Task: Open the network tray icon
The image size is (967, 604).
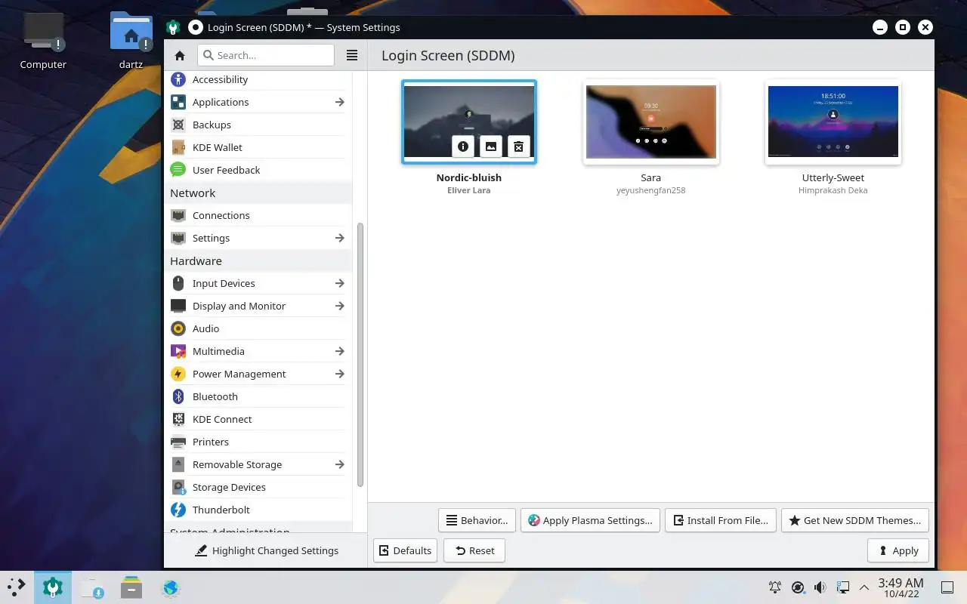Action: pos(842,587)
